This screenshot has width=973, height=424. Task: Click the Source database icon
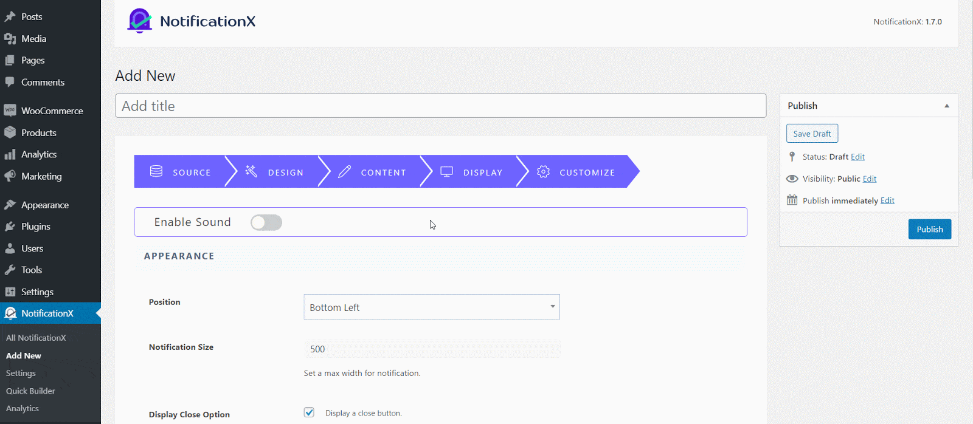tap(156, 172)
